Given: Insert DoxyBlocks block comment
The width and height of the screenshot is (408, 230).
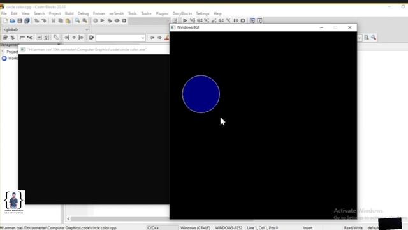Looking at the screenshot, I should tap(22, 38).
